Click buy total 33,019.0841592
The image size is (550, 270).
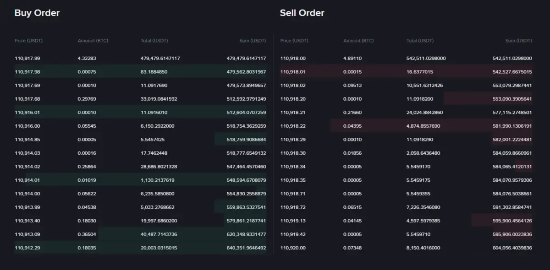[159, 99]
